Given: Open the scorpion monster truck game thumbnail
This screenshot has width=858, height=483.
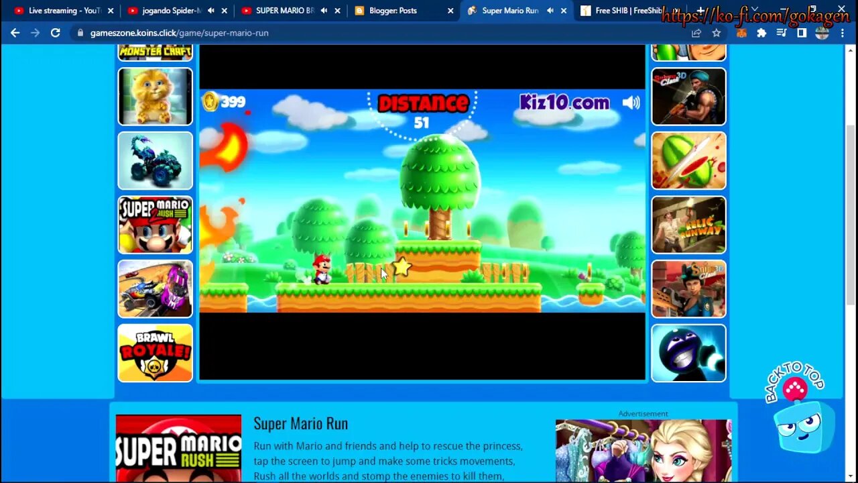Looking at the screenshot, I should (156, 160).
